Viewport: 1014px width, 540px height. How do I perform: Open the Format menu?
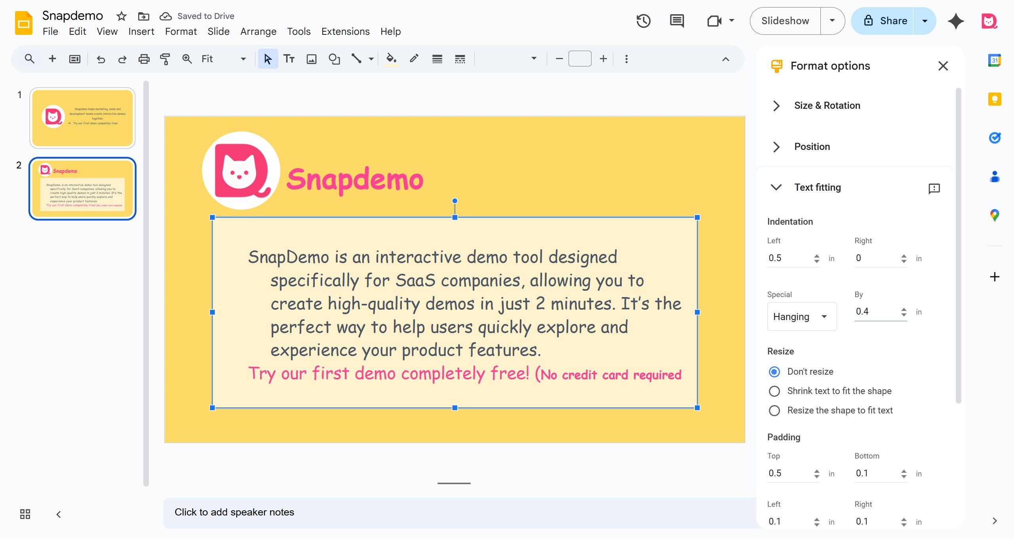(181, 31)
